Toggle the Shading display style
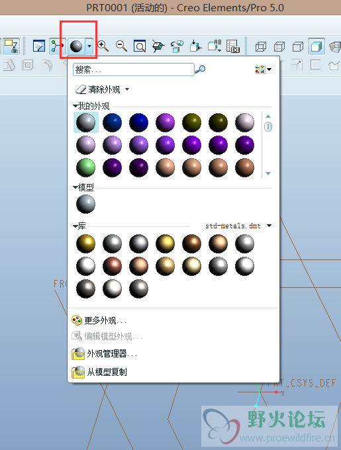Screen dimensions: 341x450 click(317, 46)
